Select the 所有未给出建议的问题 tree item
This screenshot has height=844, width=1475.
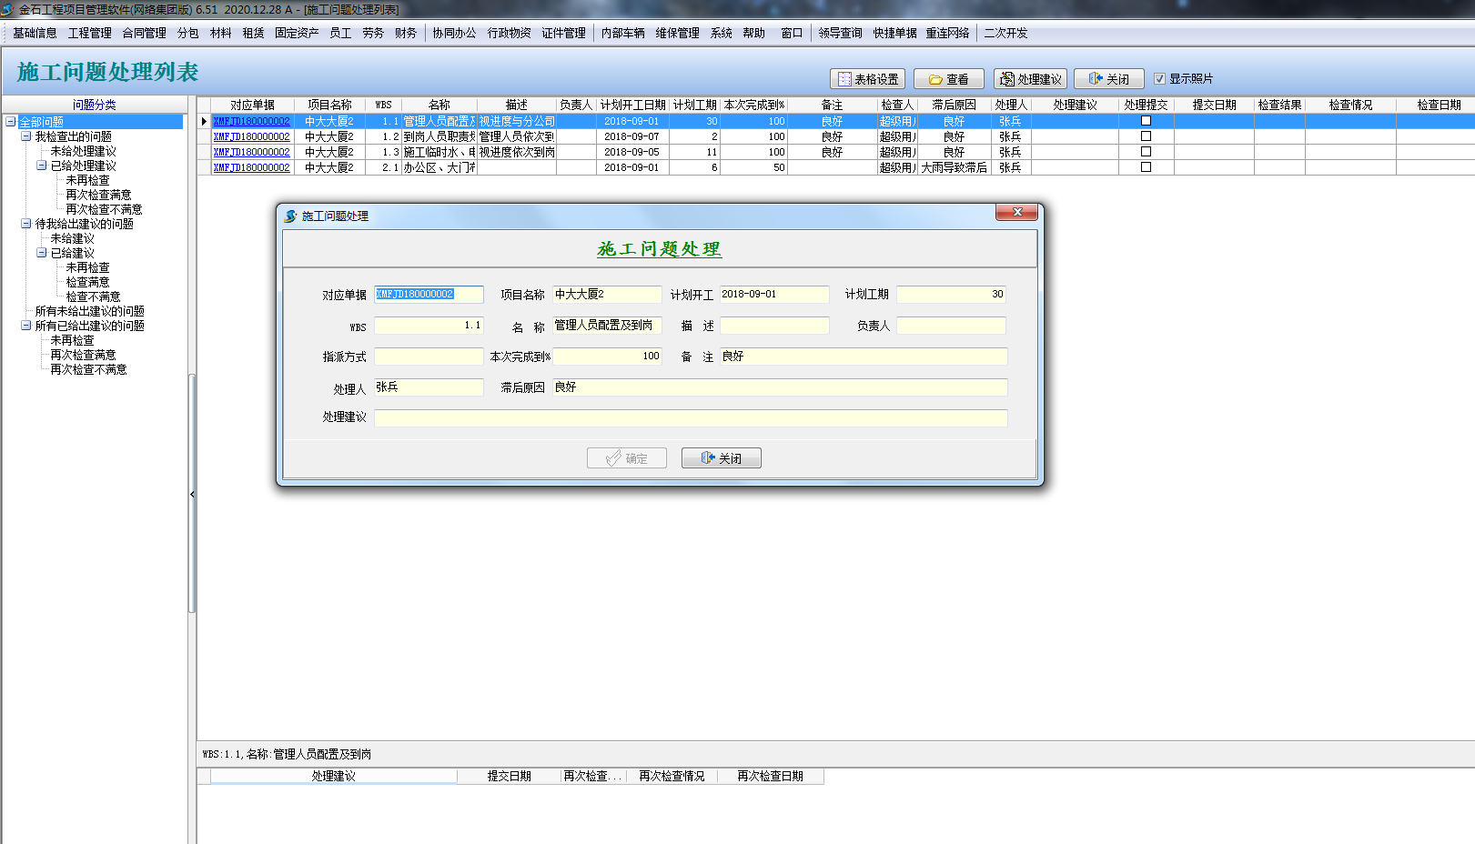tap(89, 311)
